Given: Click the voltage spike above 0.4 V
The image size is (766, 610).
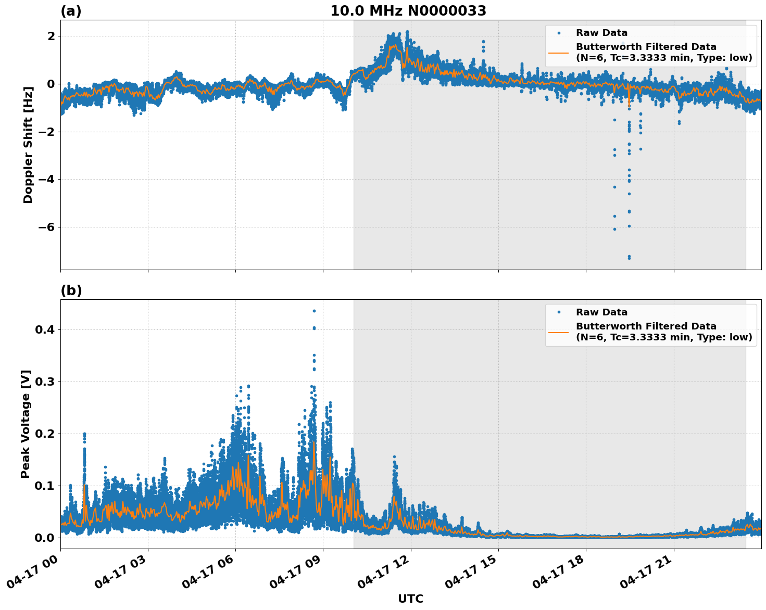Looking at the screenshot, I should 315,310.
